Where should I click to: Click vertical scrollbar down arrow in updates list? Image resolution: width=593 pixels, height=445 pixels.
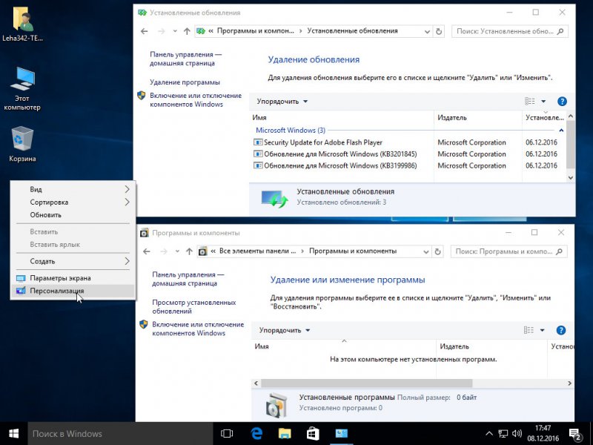(x=571, y=177)
